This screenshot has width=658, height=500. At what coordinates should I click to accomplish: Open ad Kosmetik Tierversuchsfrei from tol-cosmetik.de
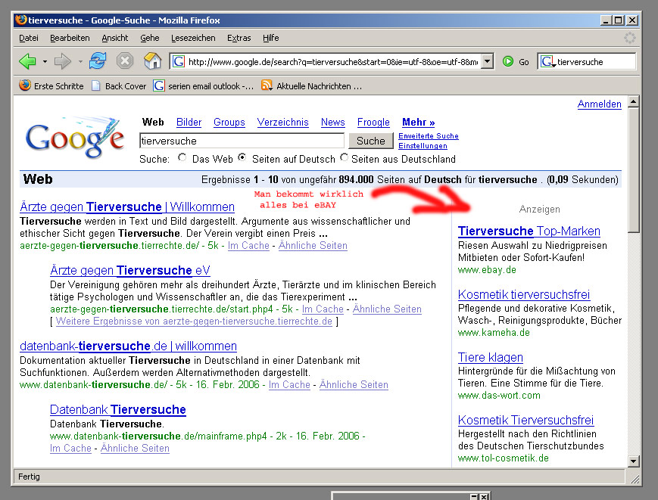(525, 420)
